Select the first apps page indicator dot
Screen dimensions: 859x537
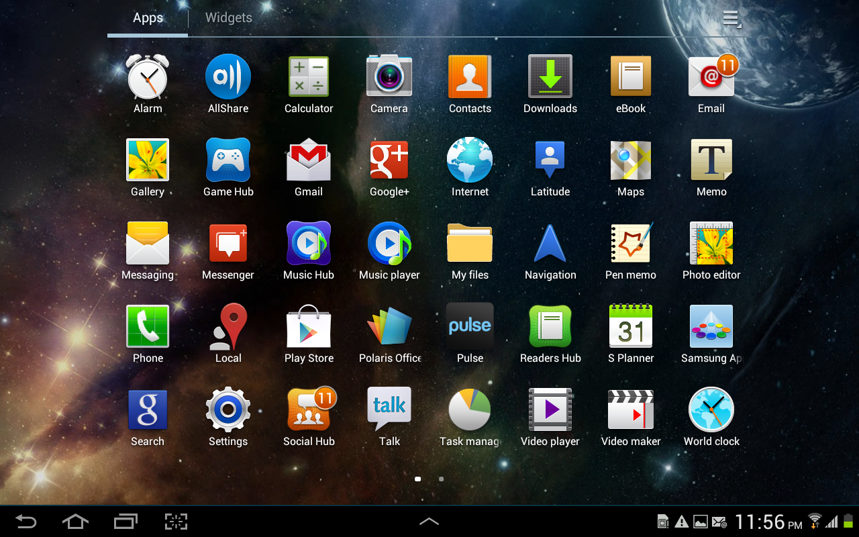click(418, 479)
